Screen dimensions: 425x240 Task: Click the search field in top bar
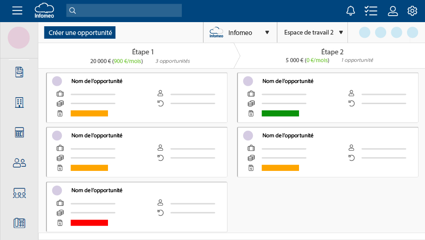click(124, 11)
